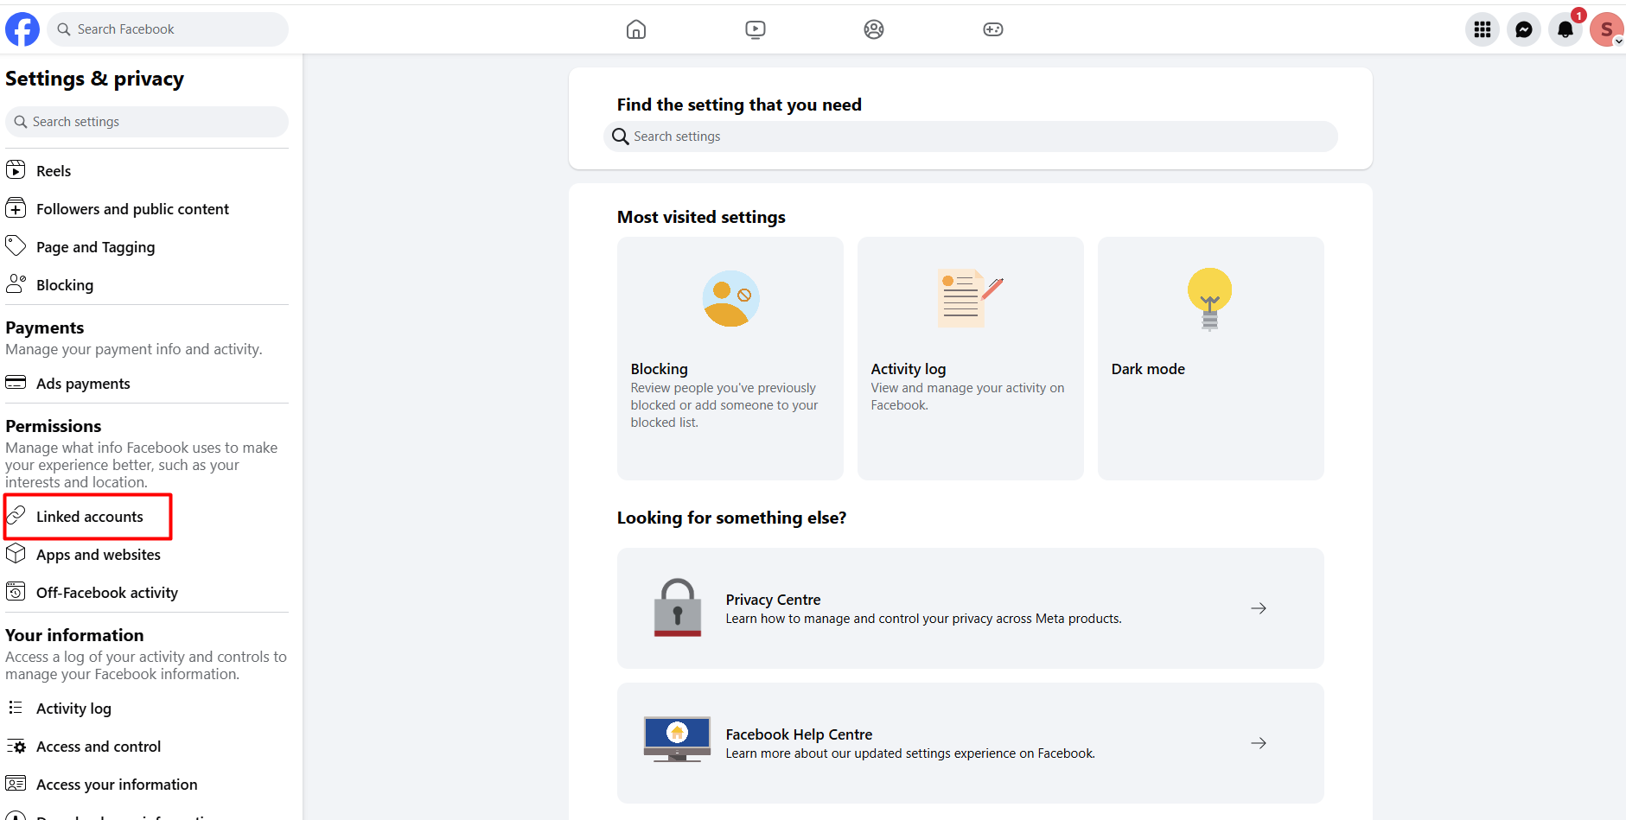This screenshot has width=1626, height=820.
Task: Click the Off-Facebook activity icon
Action: 16,592
